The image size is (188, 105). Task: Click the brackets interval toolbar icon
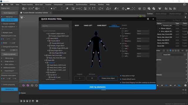(94, 8)
